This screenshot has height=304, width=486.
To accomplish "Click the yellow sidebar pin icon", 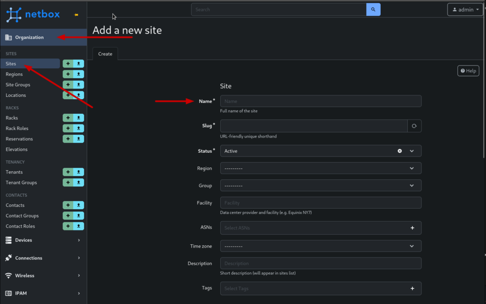I will (77, 15).
